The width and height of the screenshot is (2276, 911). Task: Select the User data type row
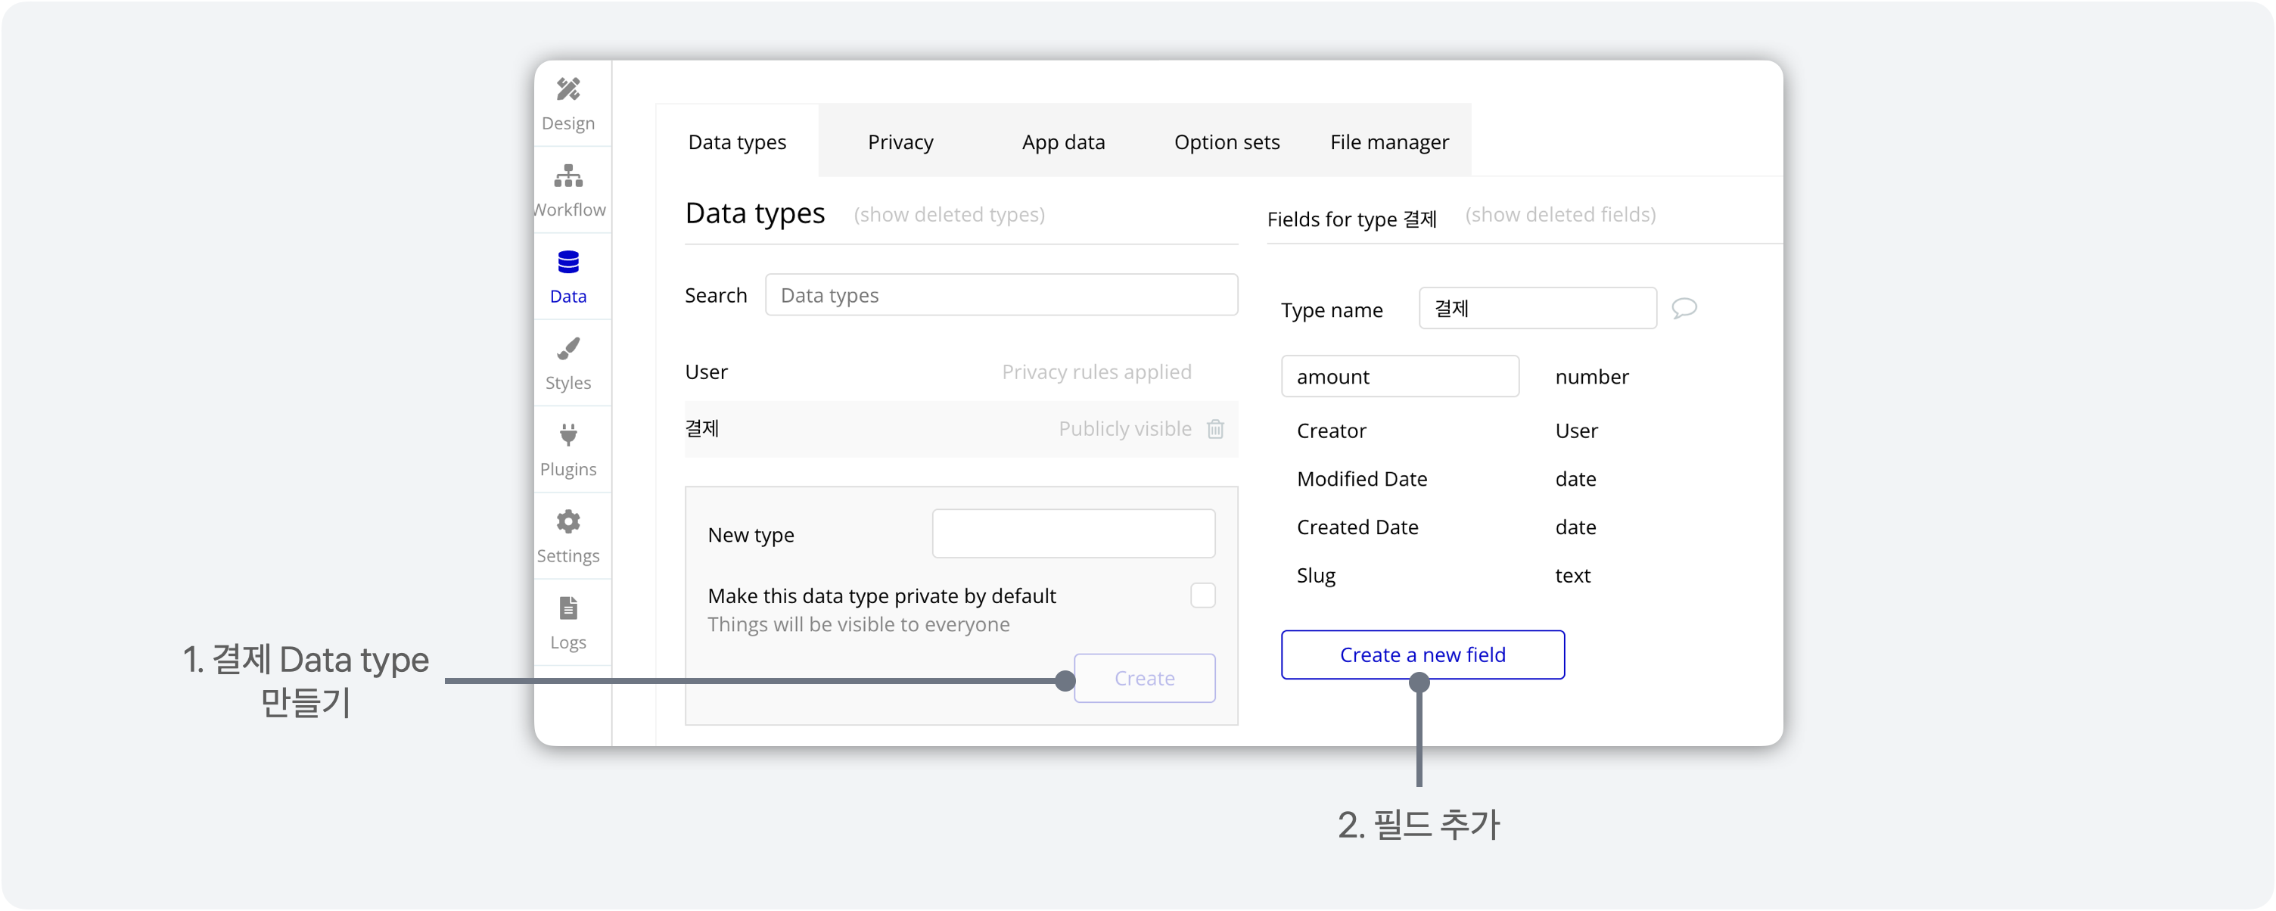(x=961, y=372)
